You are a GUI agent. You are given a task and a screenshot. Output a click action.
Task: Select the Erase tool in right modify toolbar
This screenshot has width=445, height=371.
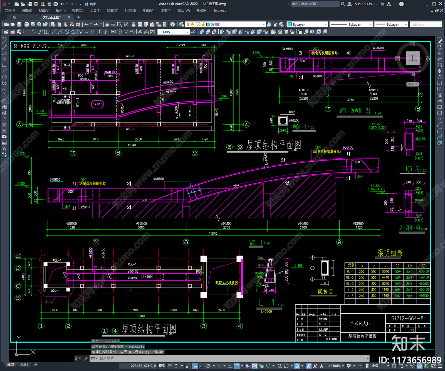pyautogui.click(x=439, y=41)
